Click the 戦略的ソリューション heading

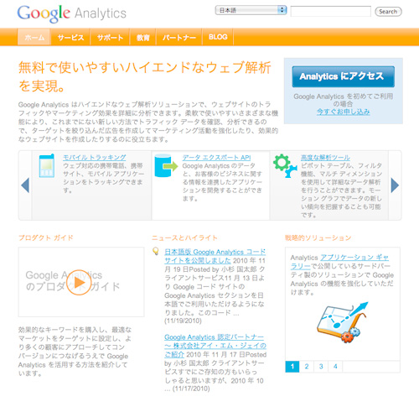318,237
